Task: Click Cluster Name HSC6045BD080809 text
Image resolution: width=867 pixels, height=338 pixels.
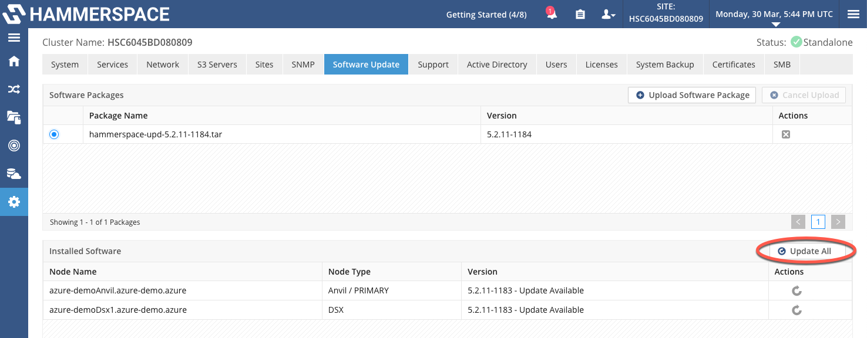Action: coord(117,42)
